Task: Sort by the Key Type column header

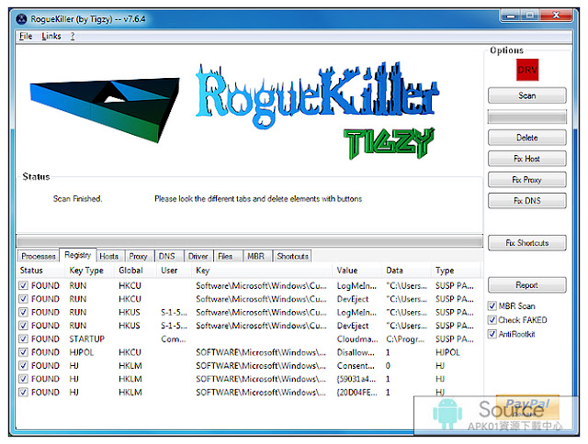Action: pos(90,271)
